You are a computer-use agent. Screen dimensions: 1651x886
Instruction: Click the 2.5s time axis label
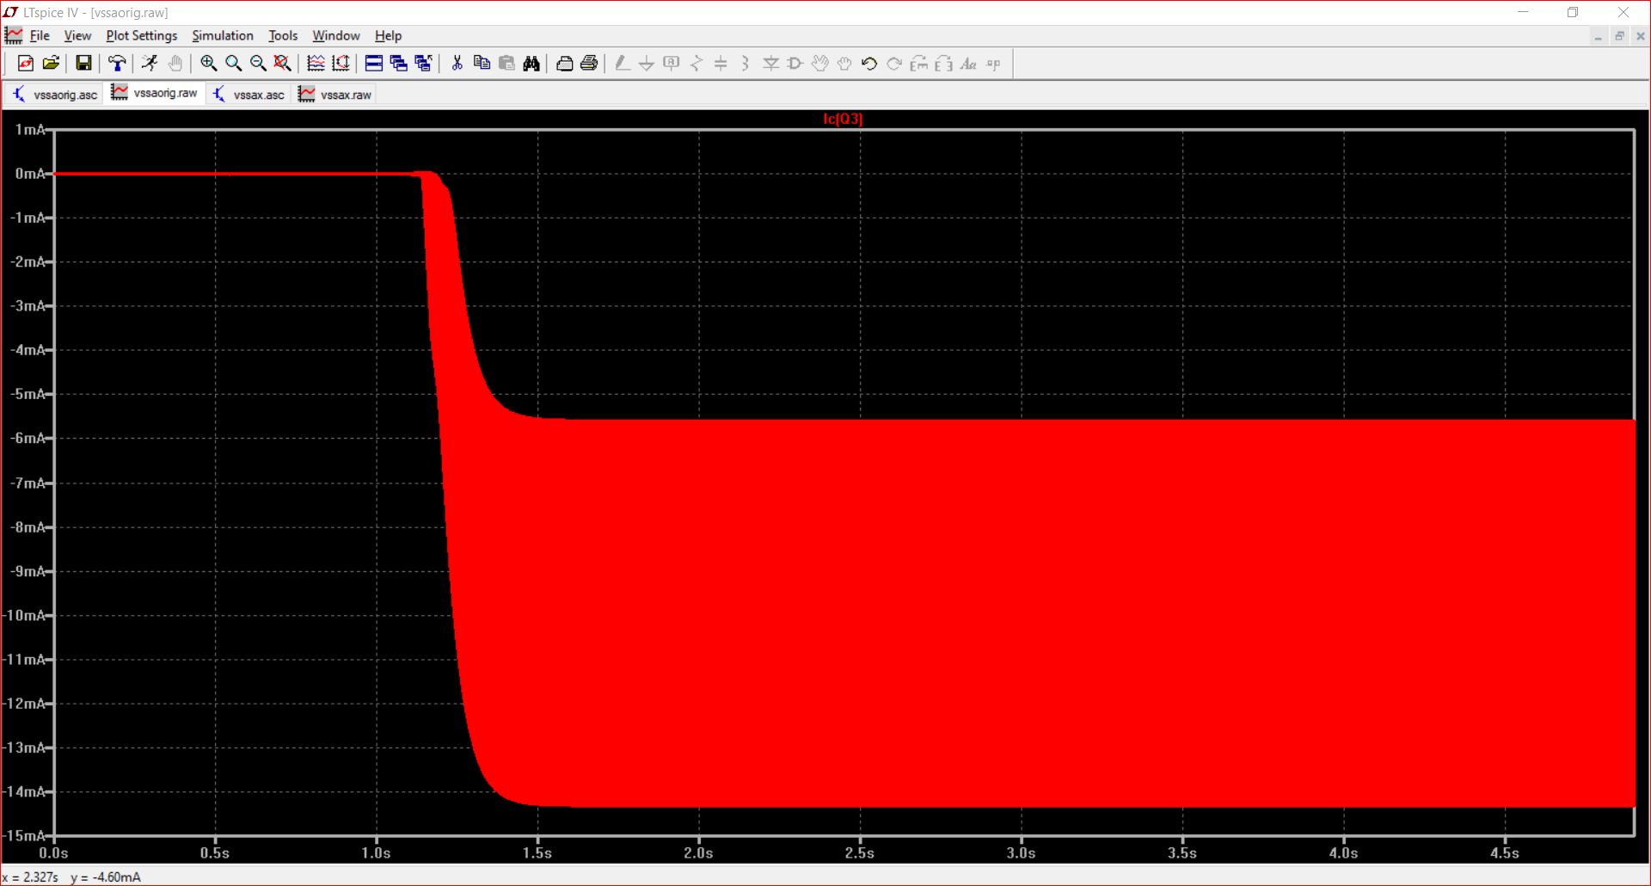tap(860, 852)
